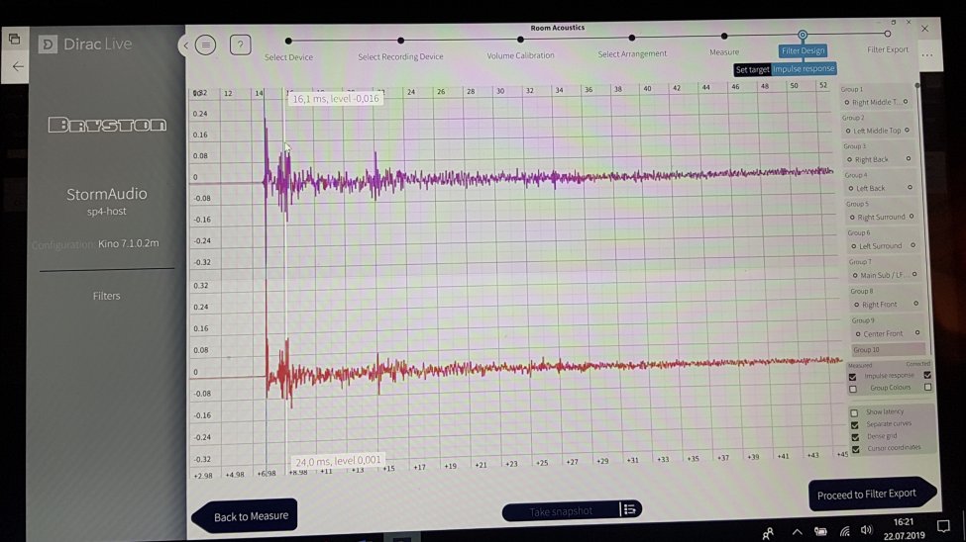Uncheck Measured Impulse response checkbox
966x542 pixels.
click(x=853, y=377)
